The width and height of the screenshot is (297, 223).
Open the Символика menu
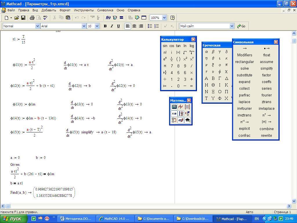click(105, 10)
